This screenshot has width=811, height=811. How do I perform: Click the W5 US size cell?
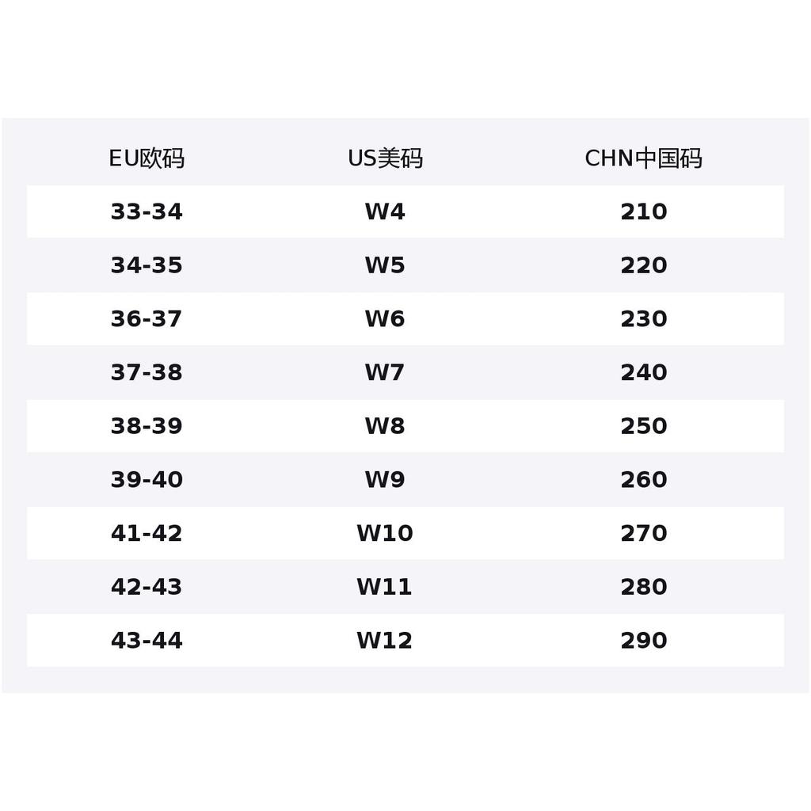point(385,265)
